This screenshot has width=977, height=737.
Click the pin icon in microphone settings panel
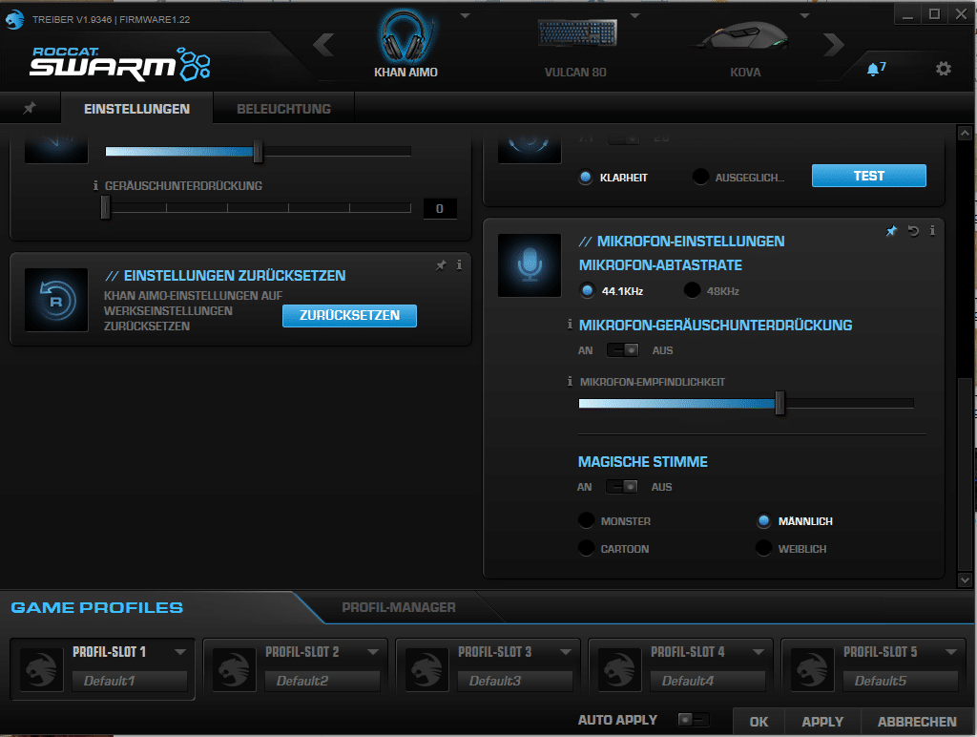click(x=892, y=231)
